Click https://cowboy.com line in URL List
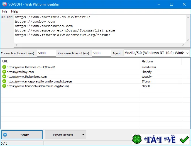The width and height of the screenshot is (191, 146). coord(35,21)
